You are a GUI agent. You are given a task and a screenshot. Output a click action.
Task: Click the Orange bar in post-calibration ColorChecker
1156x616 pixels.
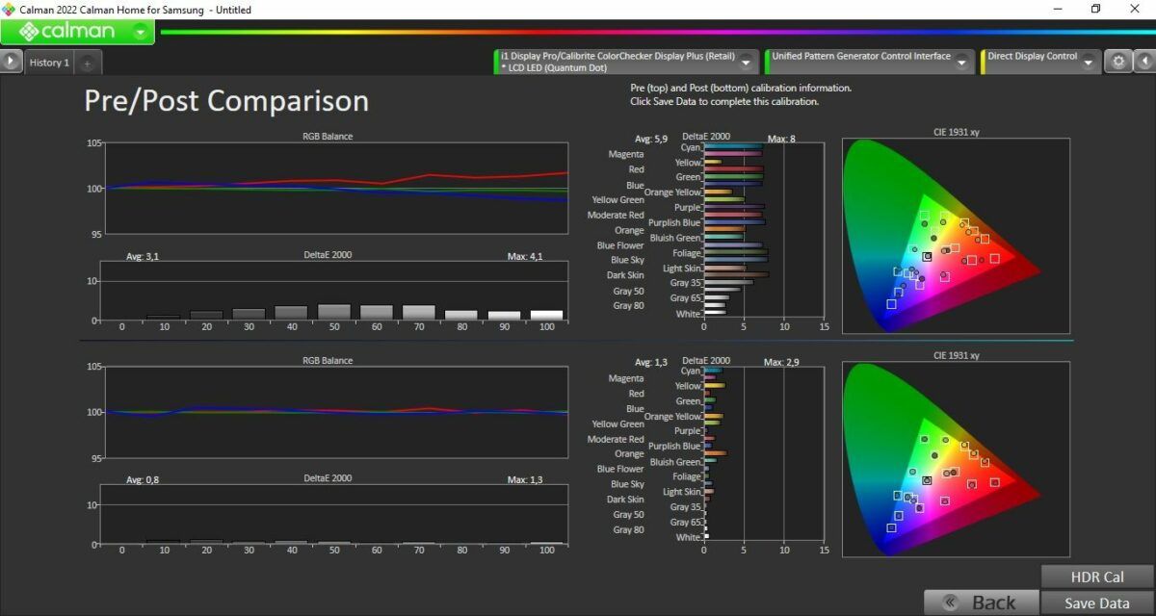715,453
